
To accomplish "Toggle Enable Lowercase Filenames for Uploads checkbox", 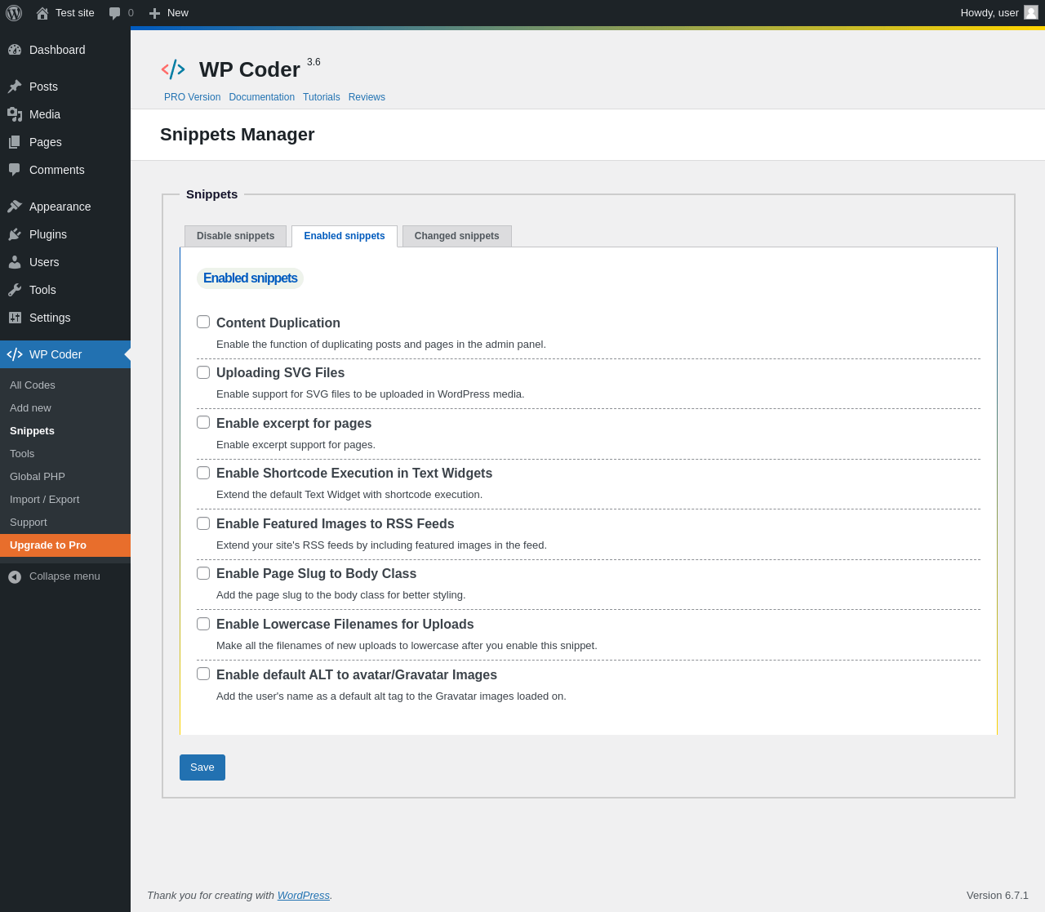I will [203, 624].
